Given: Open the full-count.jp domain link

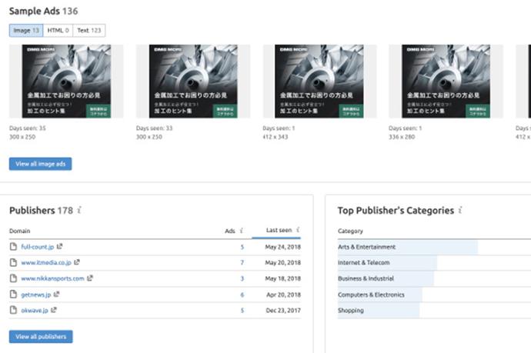Looking at the screenshot, I should pyautogui.click(x=37, y=247).
